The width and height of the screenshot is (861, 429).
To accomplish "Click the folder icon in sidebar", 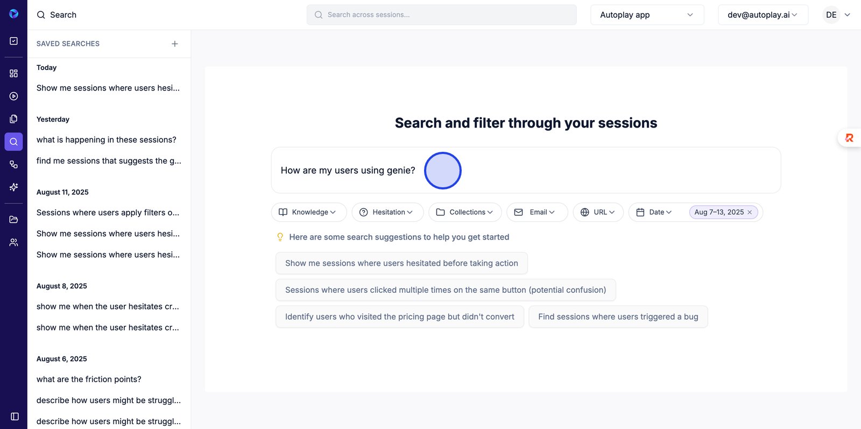I will 14,220.
